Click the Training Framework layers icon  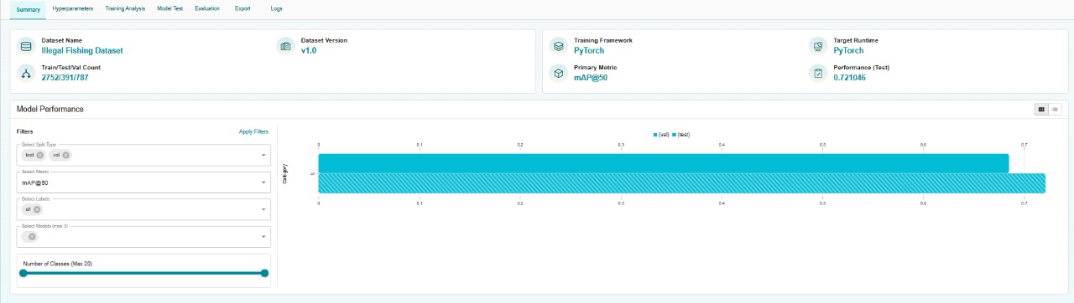coord(558,46)
